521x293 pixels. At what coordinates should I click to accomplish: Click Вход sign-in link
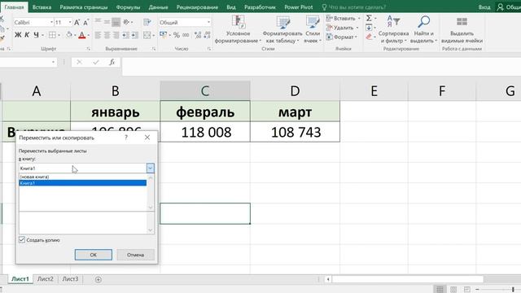[x=484, y=7]
